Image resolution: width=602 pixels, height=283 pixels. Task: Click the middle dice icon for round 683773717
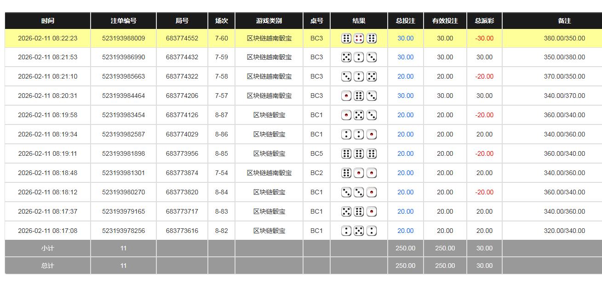[x=359, y=211]
